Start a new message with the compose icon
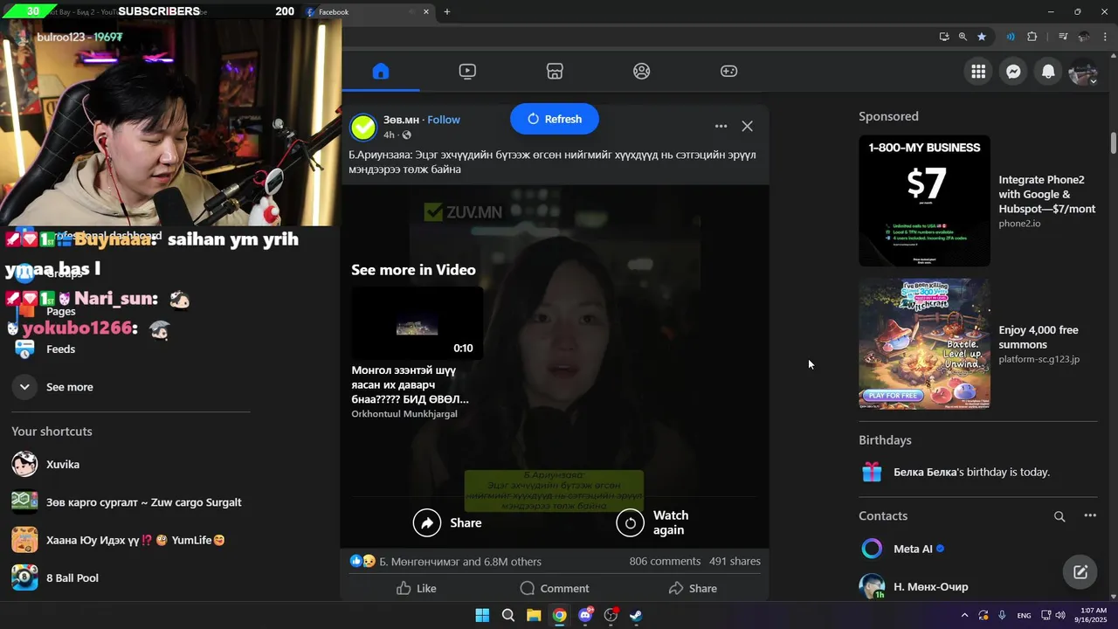Viewport: 1118px width, 629px height. [1080, 572]
